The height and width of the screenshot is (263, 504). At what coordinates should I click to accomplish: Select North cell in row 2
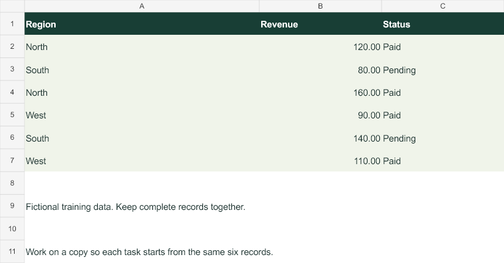tap(142, 46)
